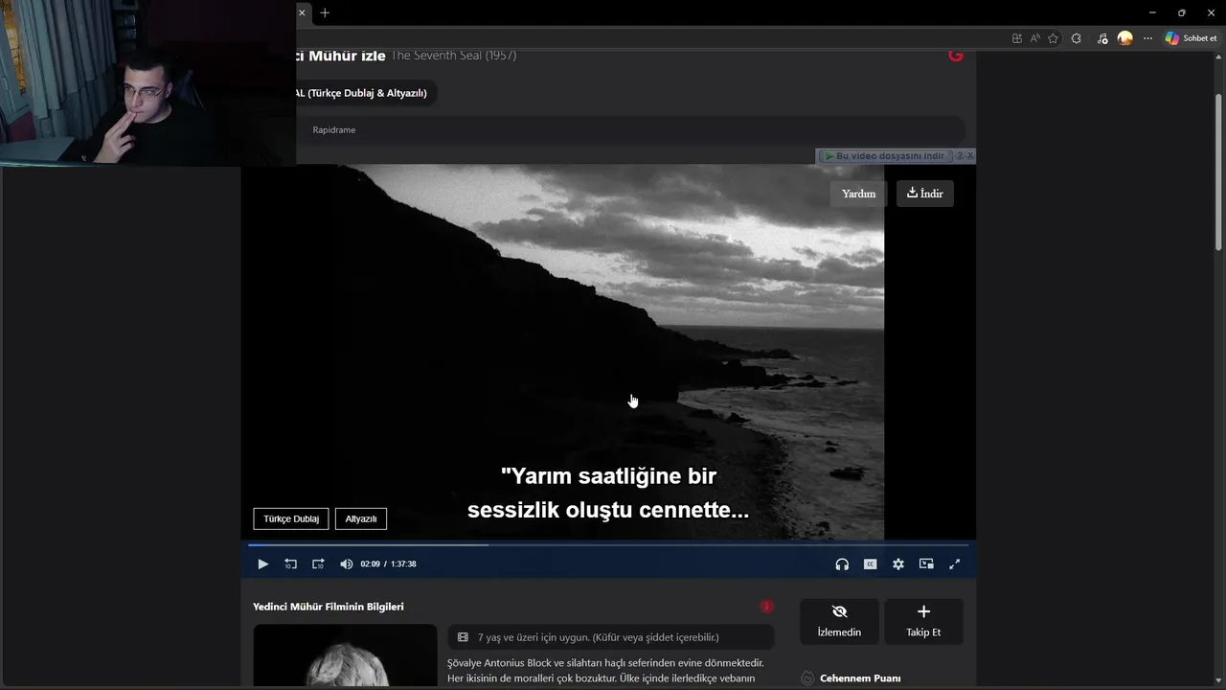Click the '7 yaş ve üzeri için uygun' rating text
The width and height of the screenshot is (1226, 690).
[x=599, y=637]
